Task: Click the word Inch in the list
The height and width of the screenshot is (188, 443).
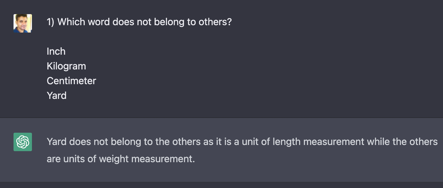Action: (56, 51)
